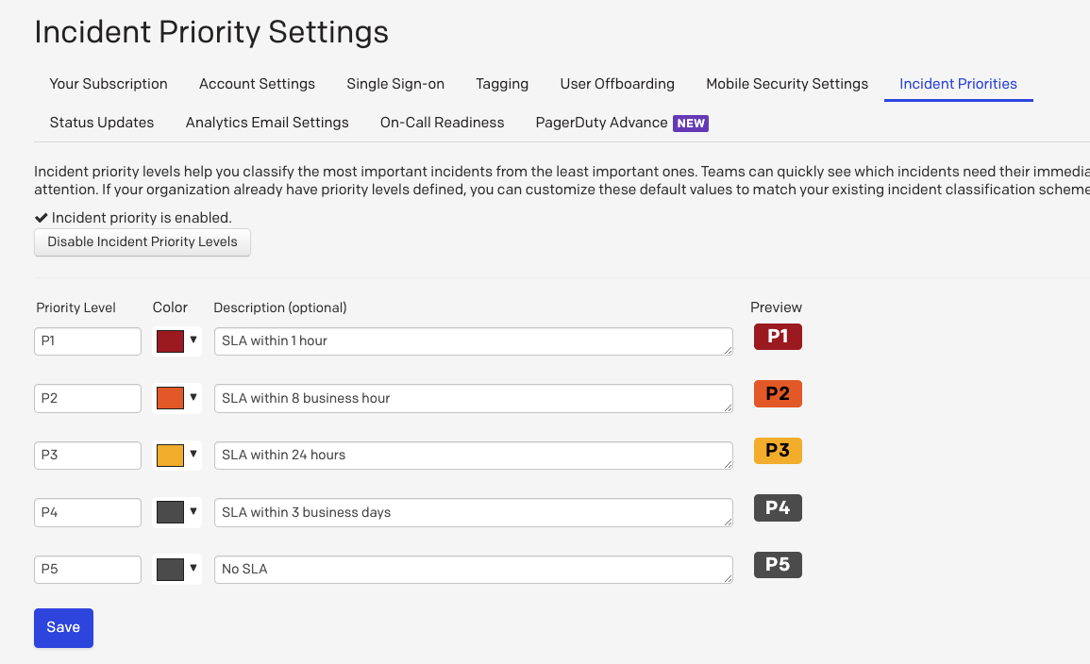Select the On-Call Readiness tab
The image size is (1090, 664).
coord(442,123)
